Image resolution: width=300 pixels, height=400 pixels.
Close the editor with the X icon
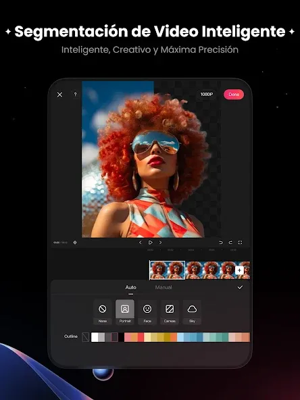tap(59, 95)
